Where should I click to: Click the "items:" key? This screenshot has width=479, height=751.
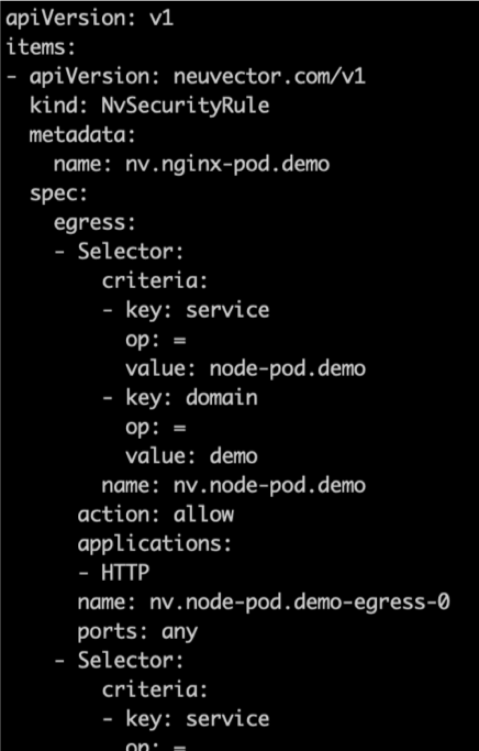(40, 47)
